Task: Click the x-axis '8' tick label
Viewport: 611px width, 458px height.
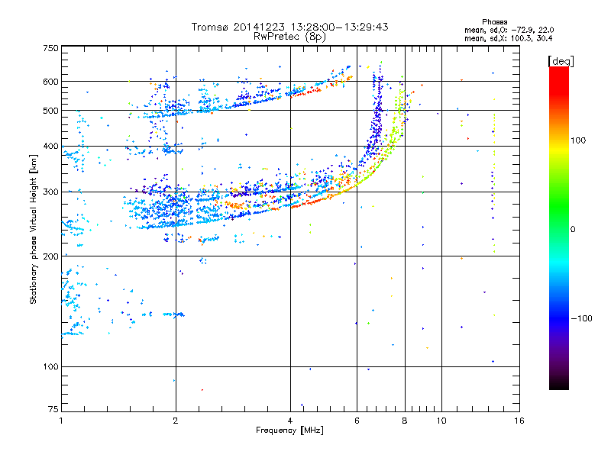Action: click(x=405, y=421)
